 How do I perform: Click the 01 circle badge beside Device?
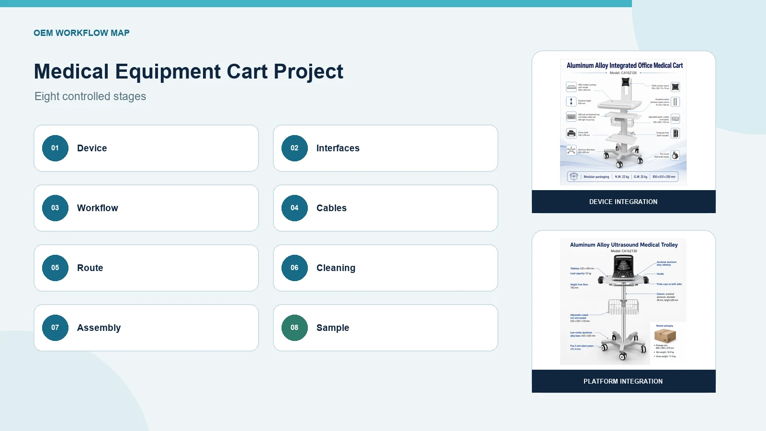tap(55, 148)
